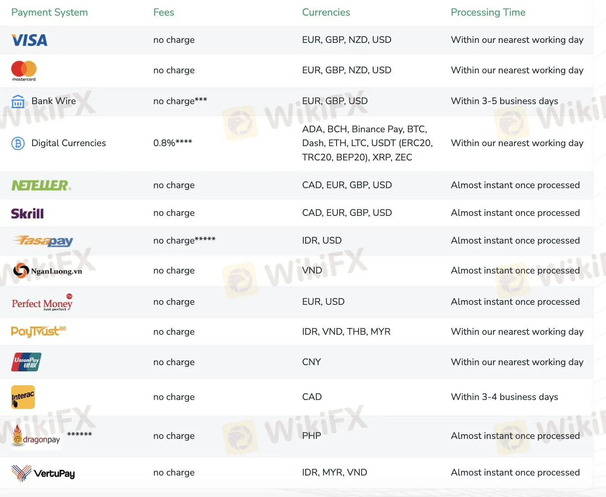Click the Bitcoin Digital Currencies icon

pos(18,143)
